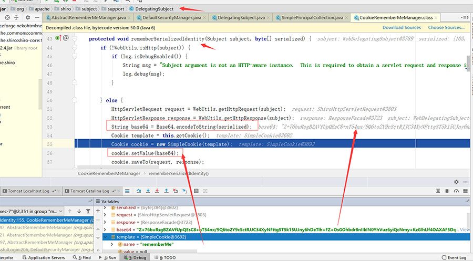Screen dimensions: 473x261
Task: Click the Step Out debugger icon
Action: tap(167, 191)
